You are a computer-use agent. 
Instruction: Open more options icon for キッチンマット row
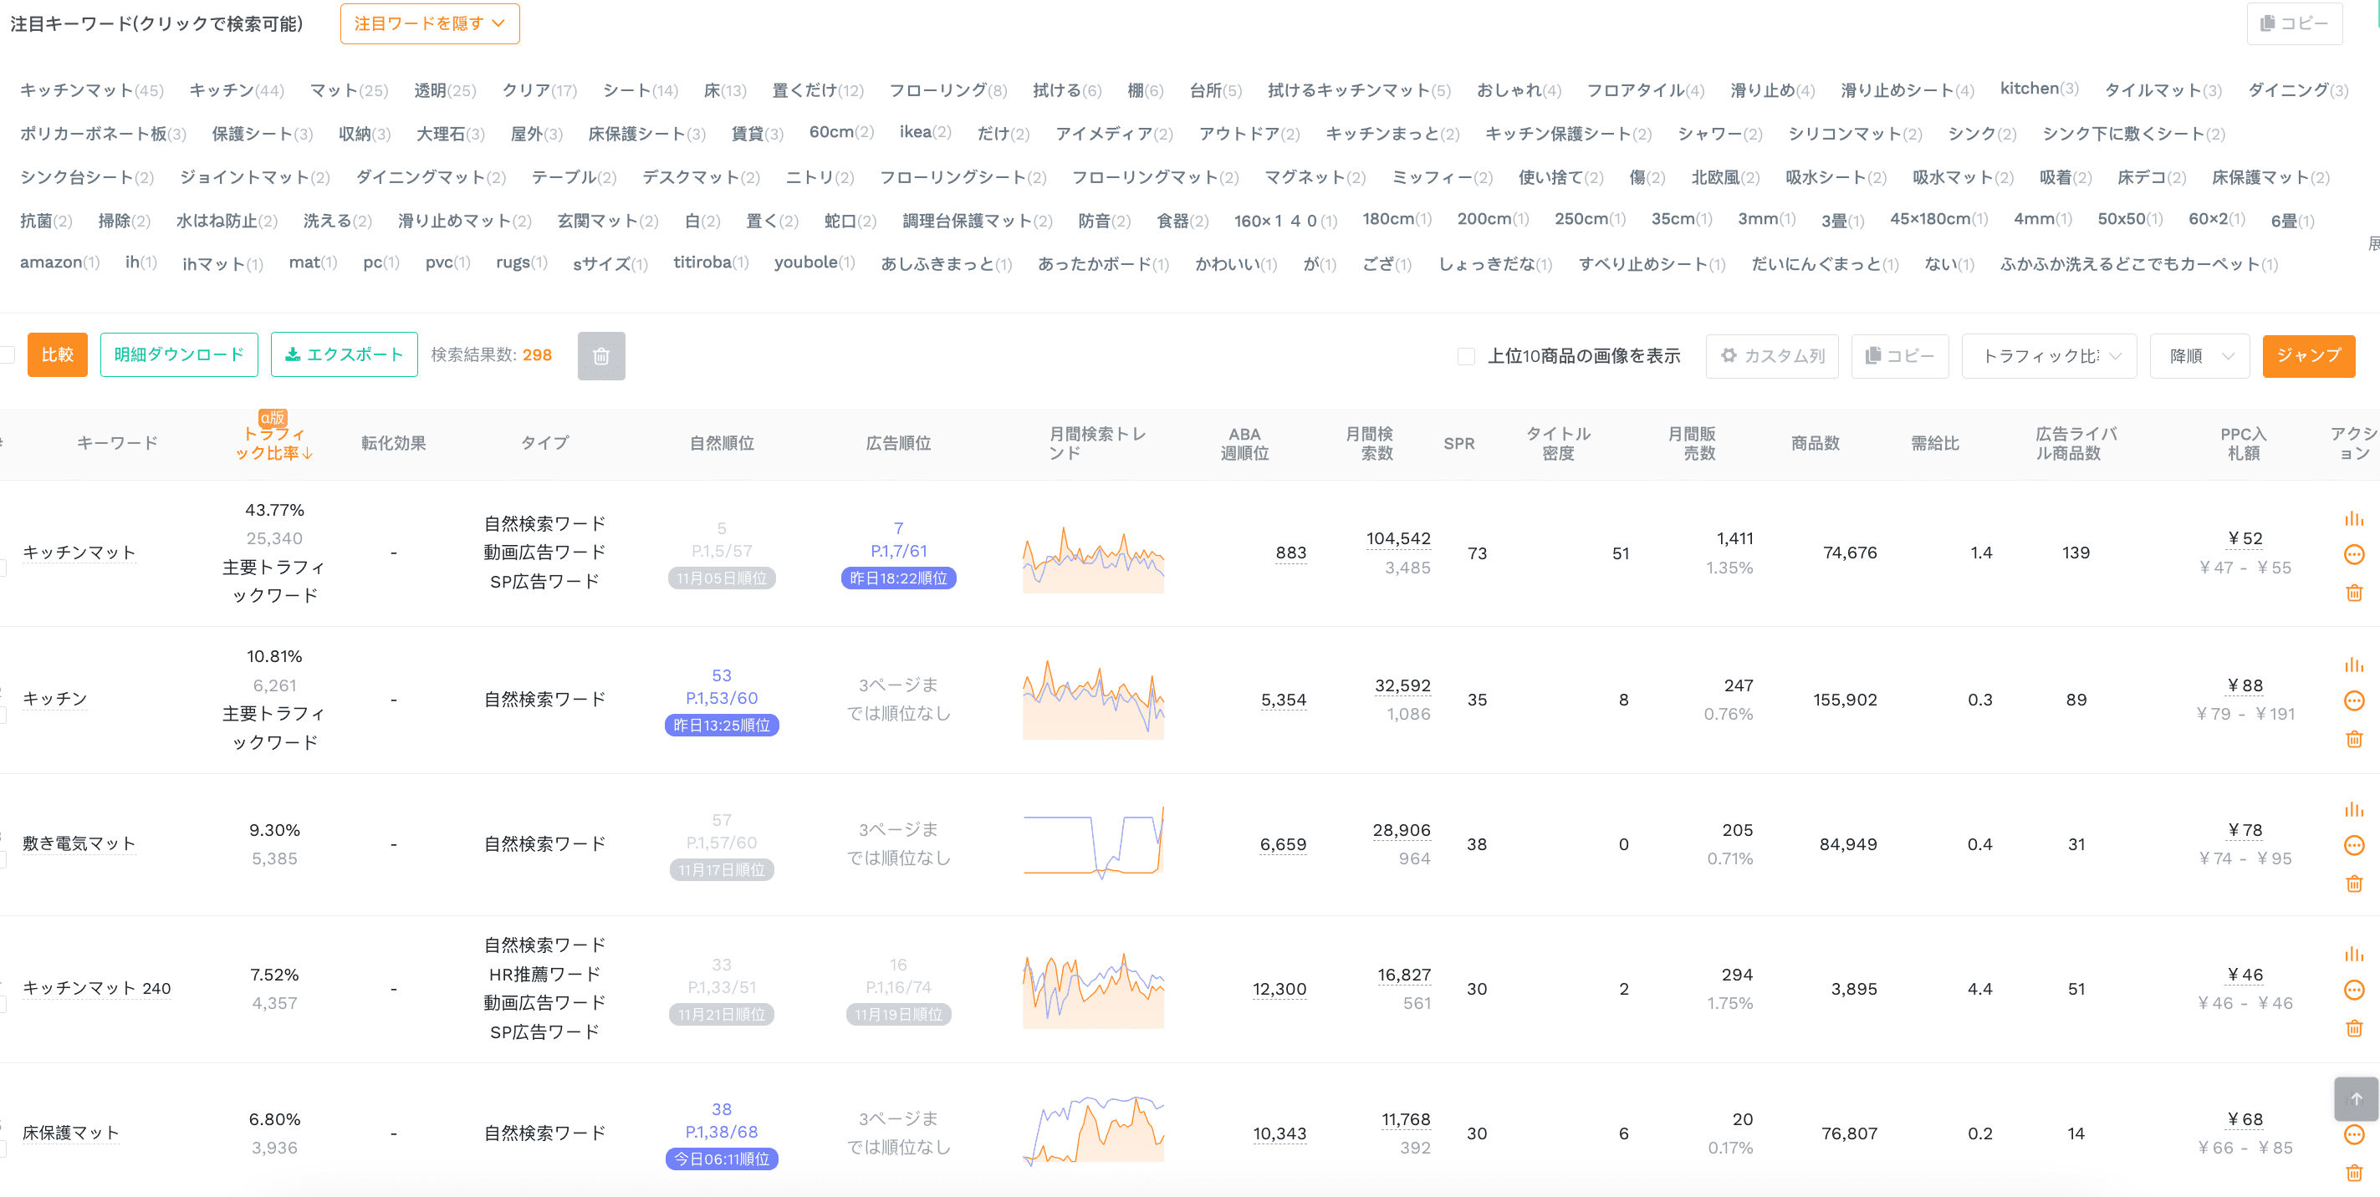pos(2353,555)
